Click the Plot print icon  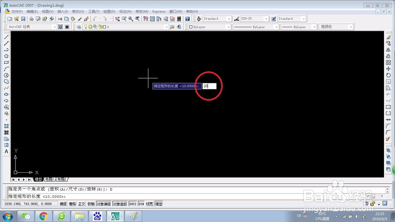pos(32,19)
